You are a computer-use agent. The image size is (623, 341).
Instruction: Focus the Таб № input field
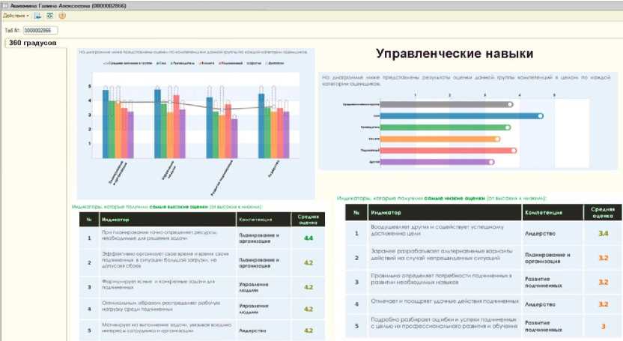coord(40,30)
